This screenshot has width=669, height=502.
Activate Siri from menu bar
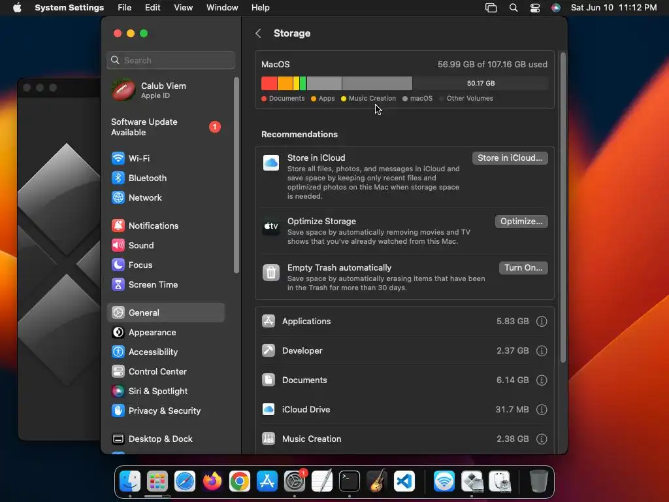pos(555,8)
